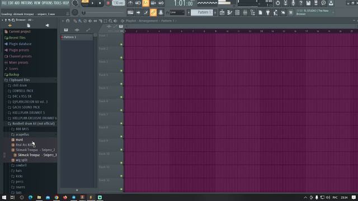Open the Pattern 1 selector
The image size is (358, 201).
[202, 12]
